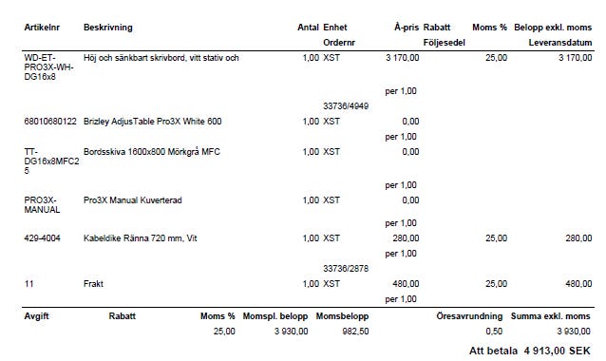Select order number 33736/2878

[346, 268]
